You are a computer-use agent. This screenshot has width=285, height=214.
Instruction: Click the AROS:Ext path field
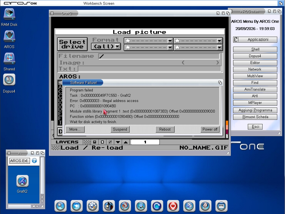click(20, 161)
